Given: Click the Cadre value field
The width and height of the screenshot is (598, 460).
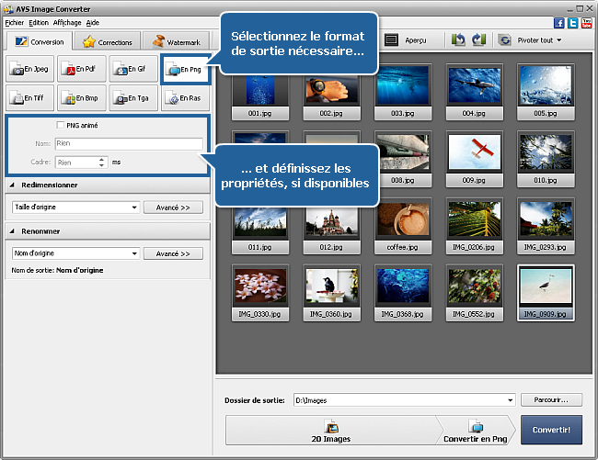Looking at the screenshot, I should 77,163.
